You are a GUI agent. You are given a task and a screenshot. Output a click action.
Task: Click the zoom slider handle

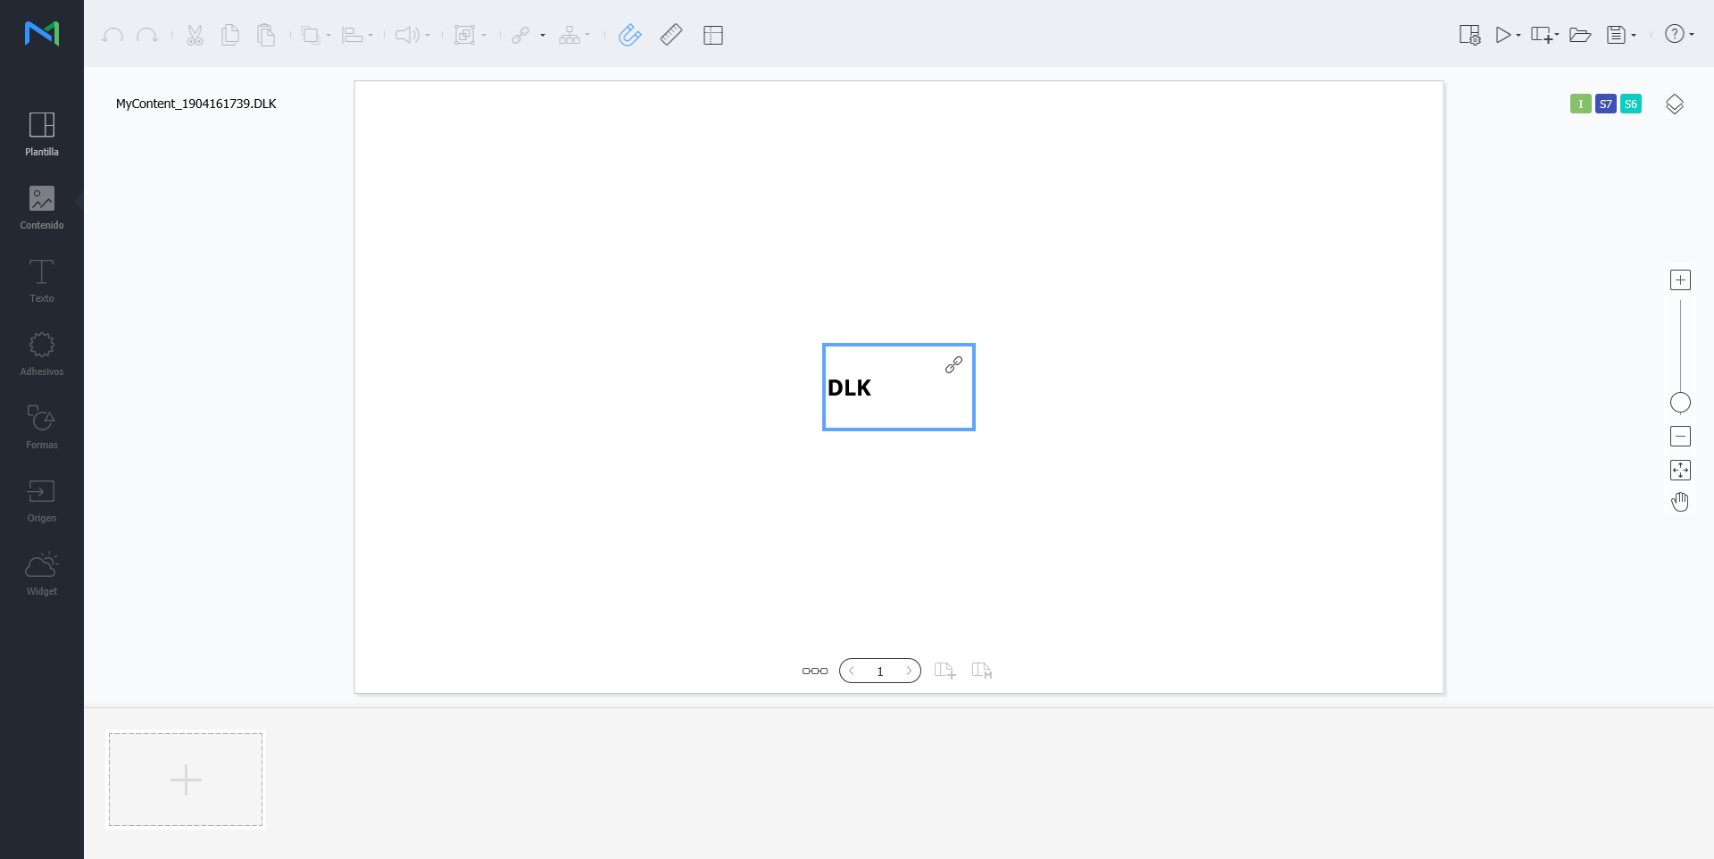pyautogui.click(x=1680, y=403)
